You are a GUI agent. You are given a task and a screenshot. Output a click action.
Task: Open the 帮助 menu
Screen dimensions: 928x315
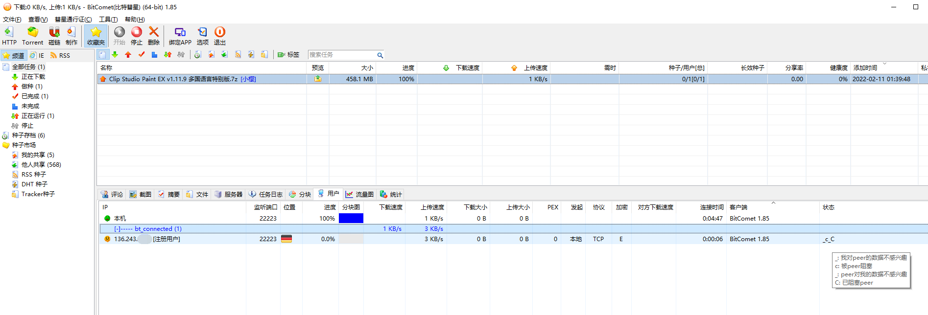click(x=135, y=20)
